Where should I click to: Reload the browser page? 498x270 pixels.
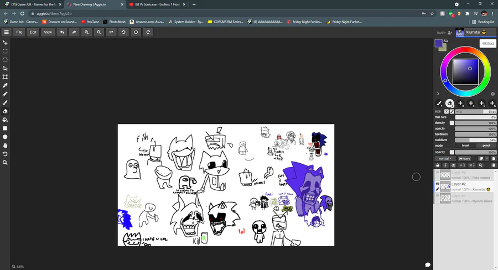(22, 13)
